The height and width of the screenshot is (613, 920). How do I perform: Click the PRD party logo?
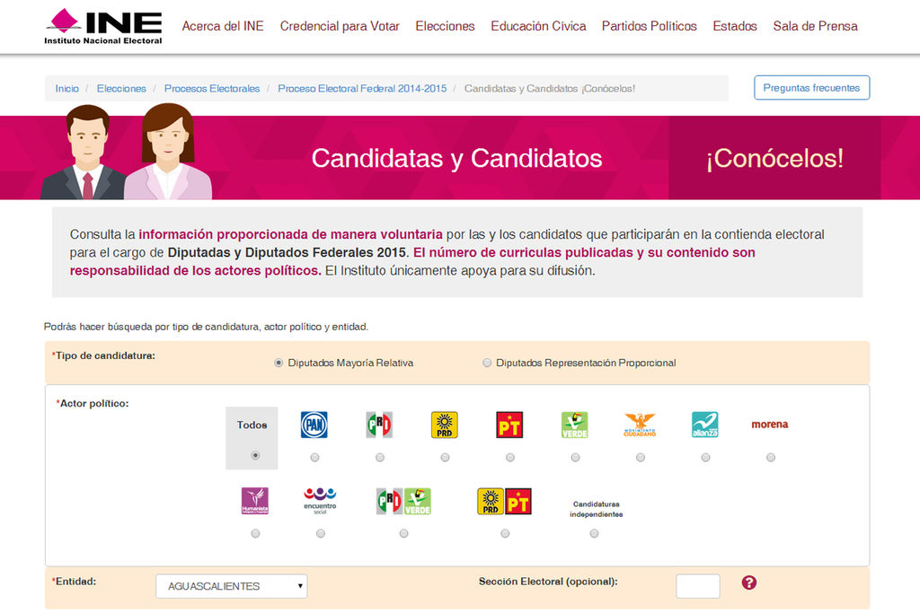coord(445,425)
